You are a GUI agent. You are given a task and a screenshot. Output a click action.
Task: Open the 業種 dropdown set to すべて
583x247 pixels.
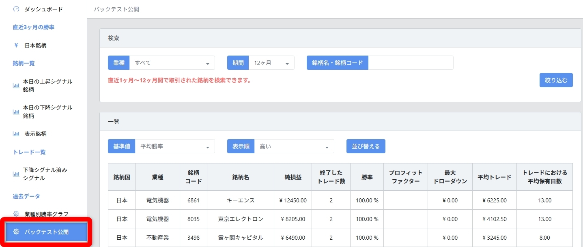(172, 63)
